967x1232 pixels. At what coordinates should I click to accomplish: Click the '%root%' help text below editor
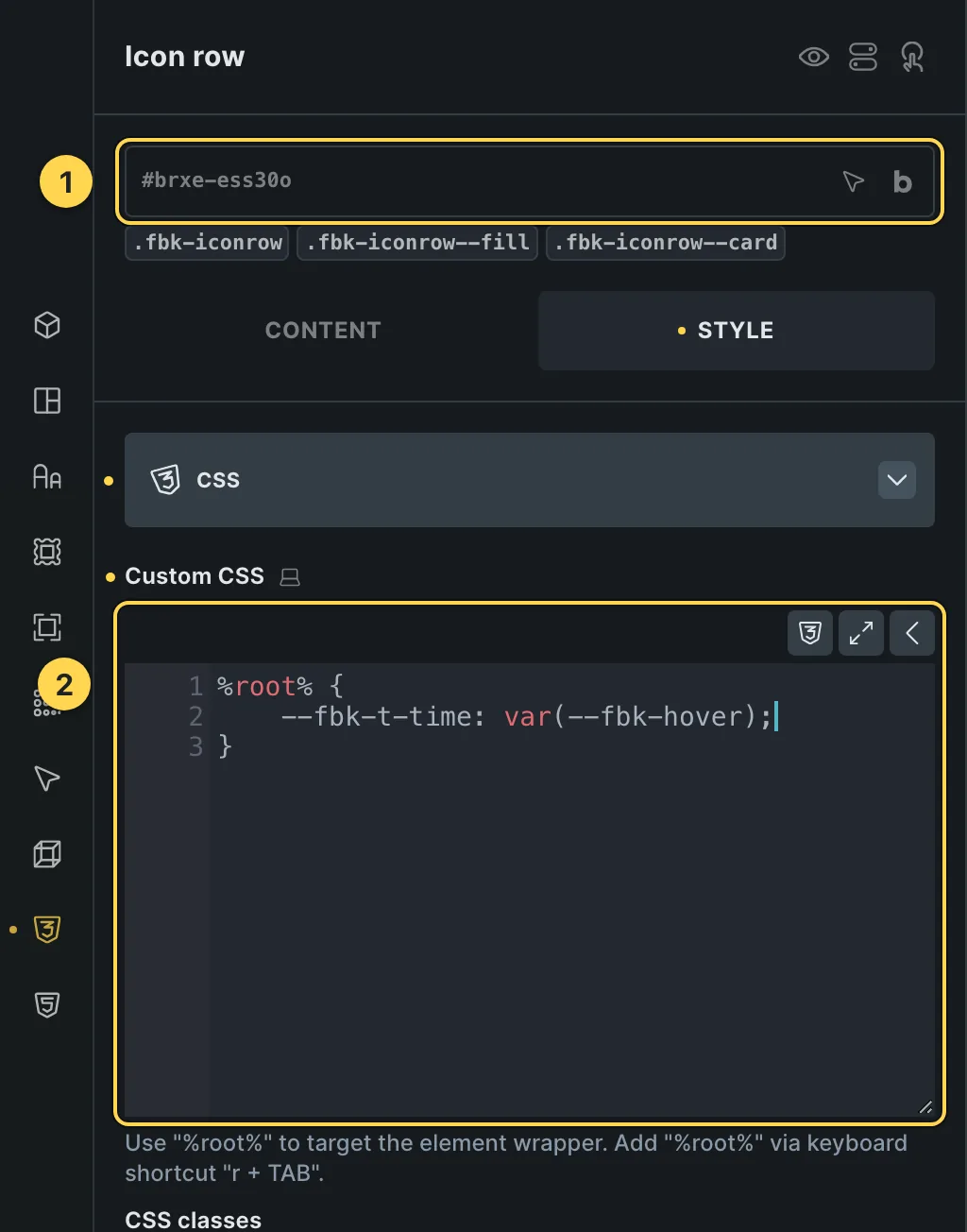[517, 1158]
